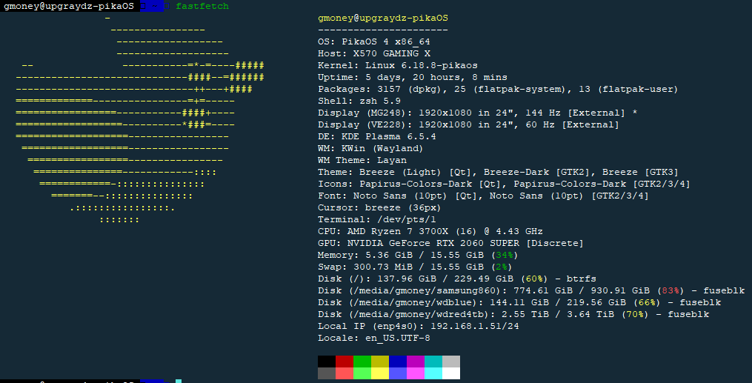
Task: Click the gmoney@upgraydz-pikaOS prompt at top left
Action: pyautogui.click(x=69, y=6)
